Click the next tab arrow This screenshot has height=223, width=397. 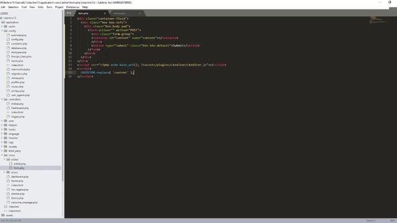(70, 13)
